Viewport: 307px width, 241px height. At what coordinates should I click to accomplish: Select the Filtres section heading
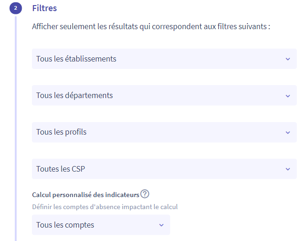[44, 8]
